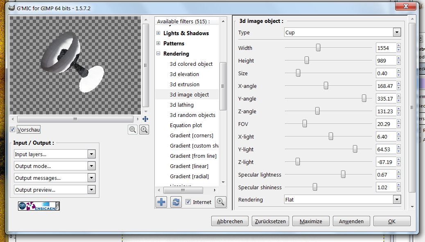
Task: Click the blue move-arrows preview icon
Action: (145, 119)
